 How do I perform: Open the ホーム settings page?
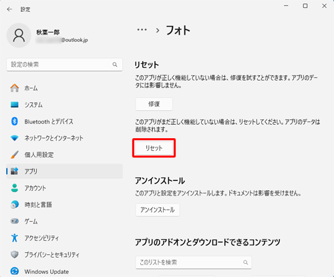click(x=65, y=88)
